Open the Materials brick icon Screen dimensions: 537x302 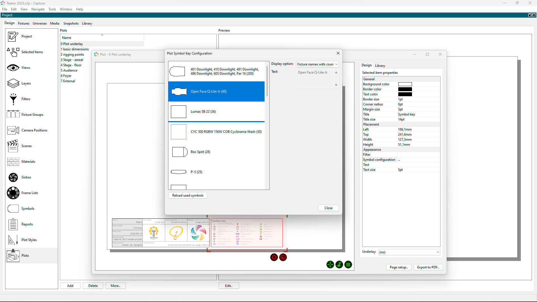(13, 162)
